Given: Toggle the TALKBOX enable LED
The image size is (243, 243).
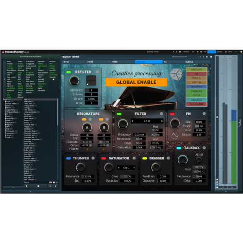Looking at the screenshot, I should 179,148.
